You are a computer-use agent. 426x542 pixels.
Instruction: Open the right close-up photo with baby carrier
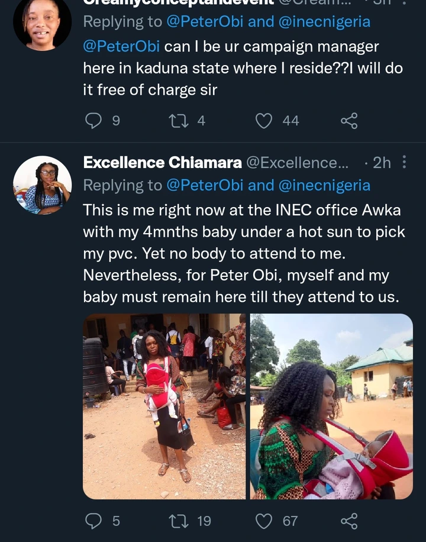click(x=331, y=406)
